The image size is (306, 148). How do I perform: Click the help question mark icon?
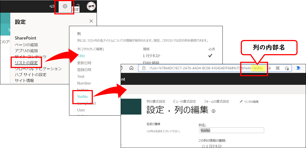pyautogui.click(x=78, y=6)
